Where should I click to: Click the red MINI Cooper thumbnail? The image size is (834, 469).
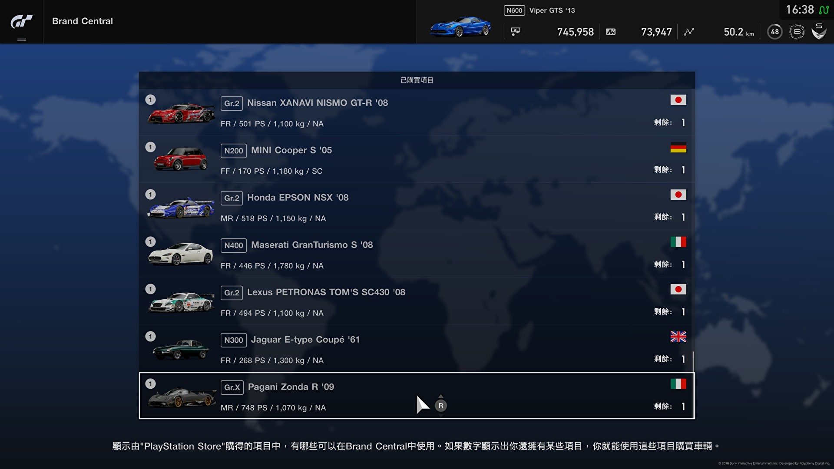click(x=181, y=159)
